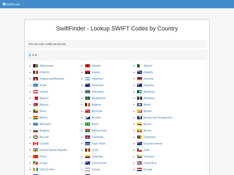This screenshot has height=175, width=234.
Task: Open the Colombia country link
Action: pyautogui.click(x=97, y=157)
